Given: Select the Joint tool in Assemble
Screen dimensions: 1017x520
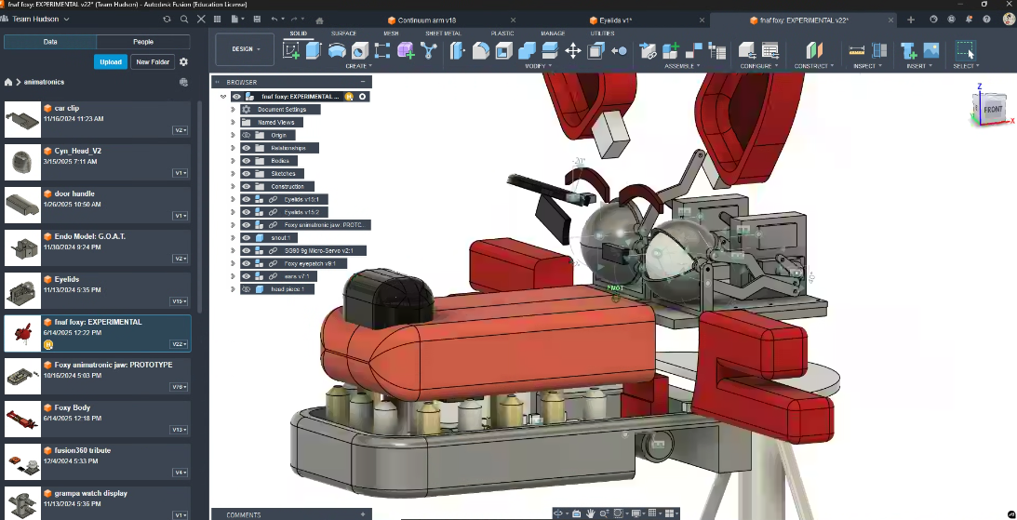Looking at the screenshot, I should [693, 50].
